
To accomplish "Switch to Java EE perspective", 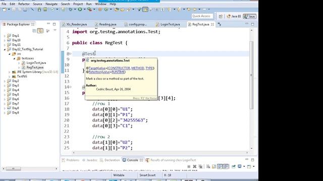I will 234,17.
